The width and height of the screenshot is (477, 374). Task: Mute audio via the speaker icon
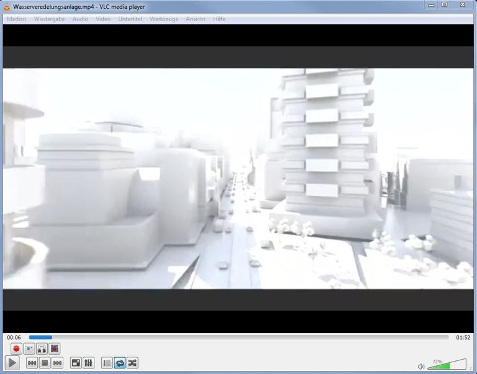421,366
